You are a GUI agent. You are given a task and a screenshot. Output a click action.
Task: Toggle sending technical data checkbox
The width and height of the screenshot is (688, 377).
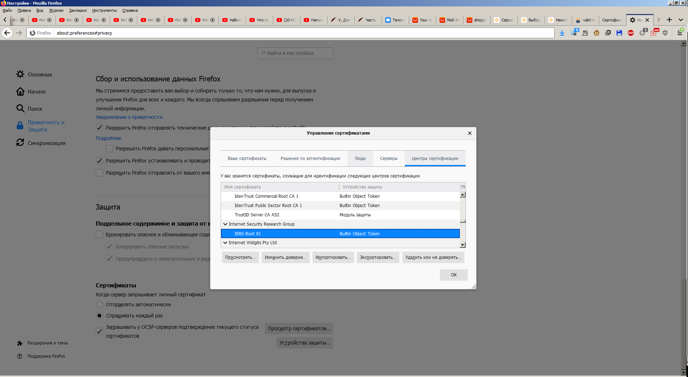99,127
